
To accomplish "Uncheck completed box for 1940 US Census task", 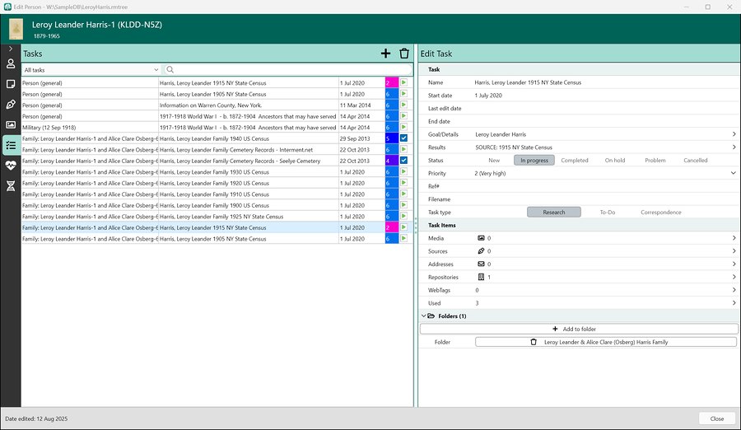I will click(x=403, y=138).
